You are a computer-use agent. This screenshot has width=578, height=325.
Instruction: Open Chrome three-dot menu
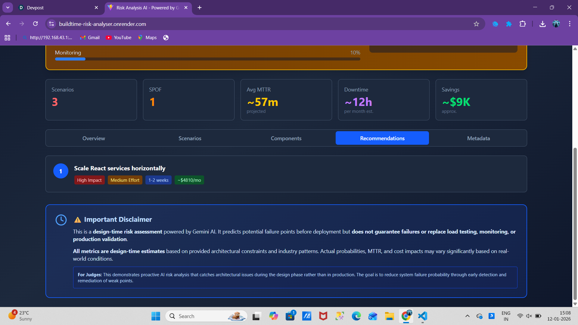click(570, 24)
